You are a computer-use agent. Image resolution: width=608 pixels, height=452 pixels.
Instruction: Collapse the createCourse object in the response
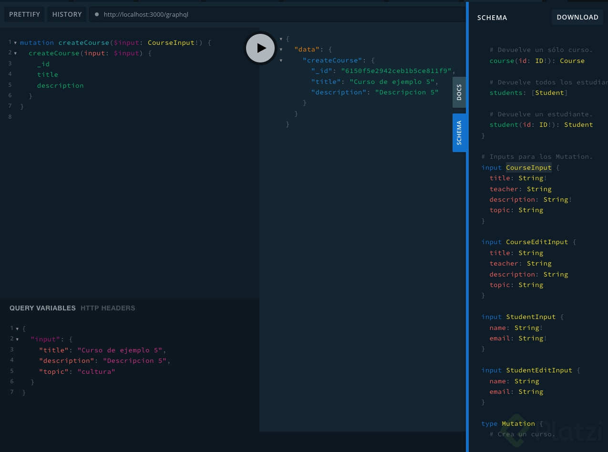pos(281,60)
